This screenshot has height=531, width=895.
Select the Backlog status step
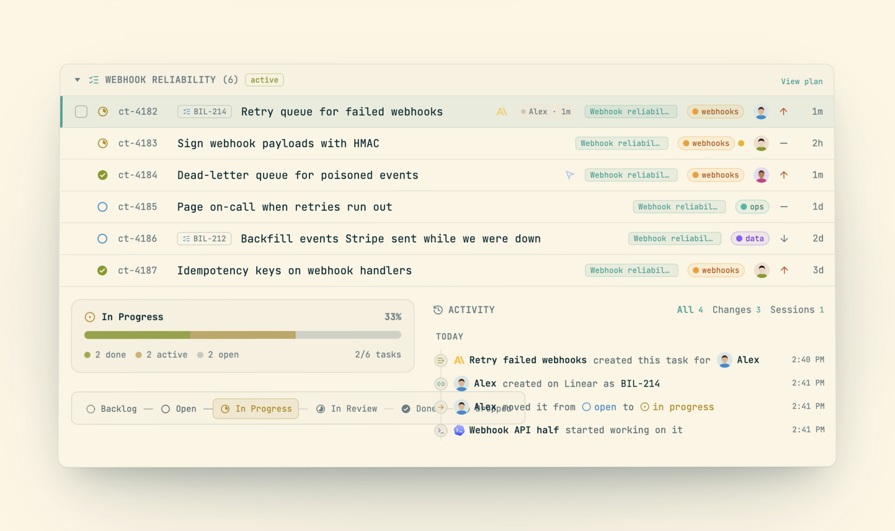tap(112, 408)
